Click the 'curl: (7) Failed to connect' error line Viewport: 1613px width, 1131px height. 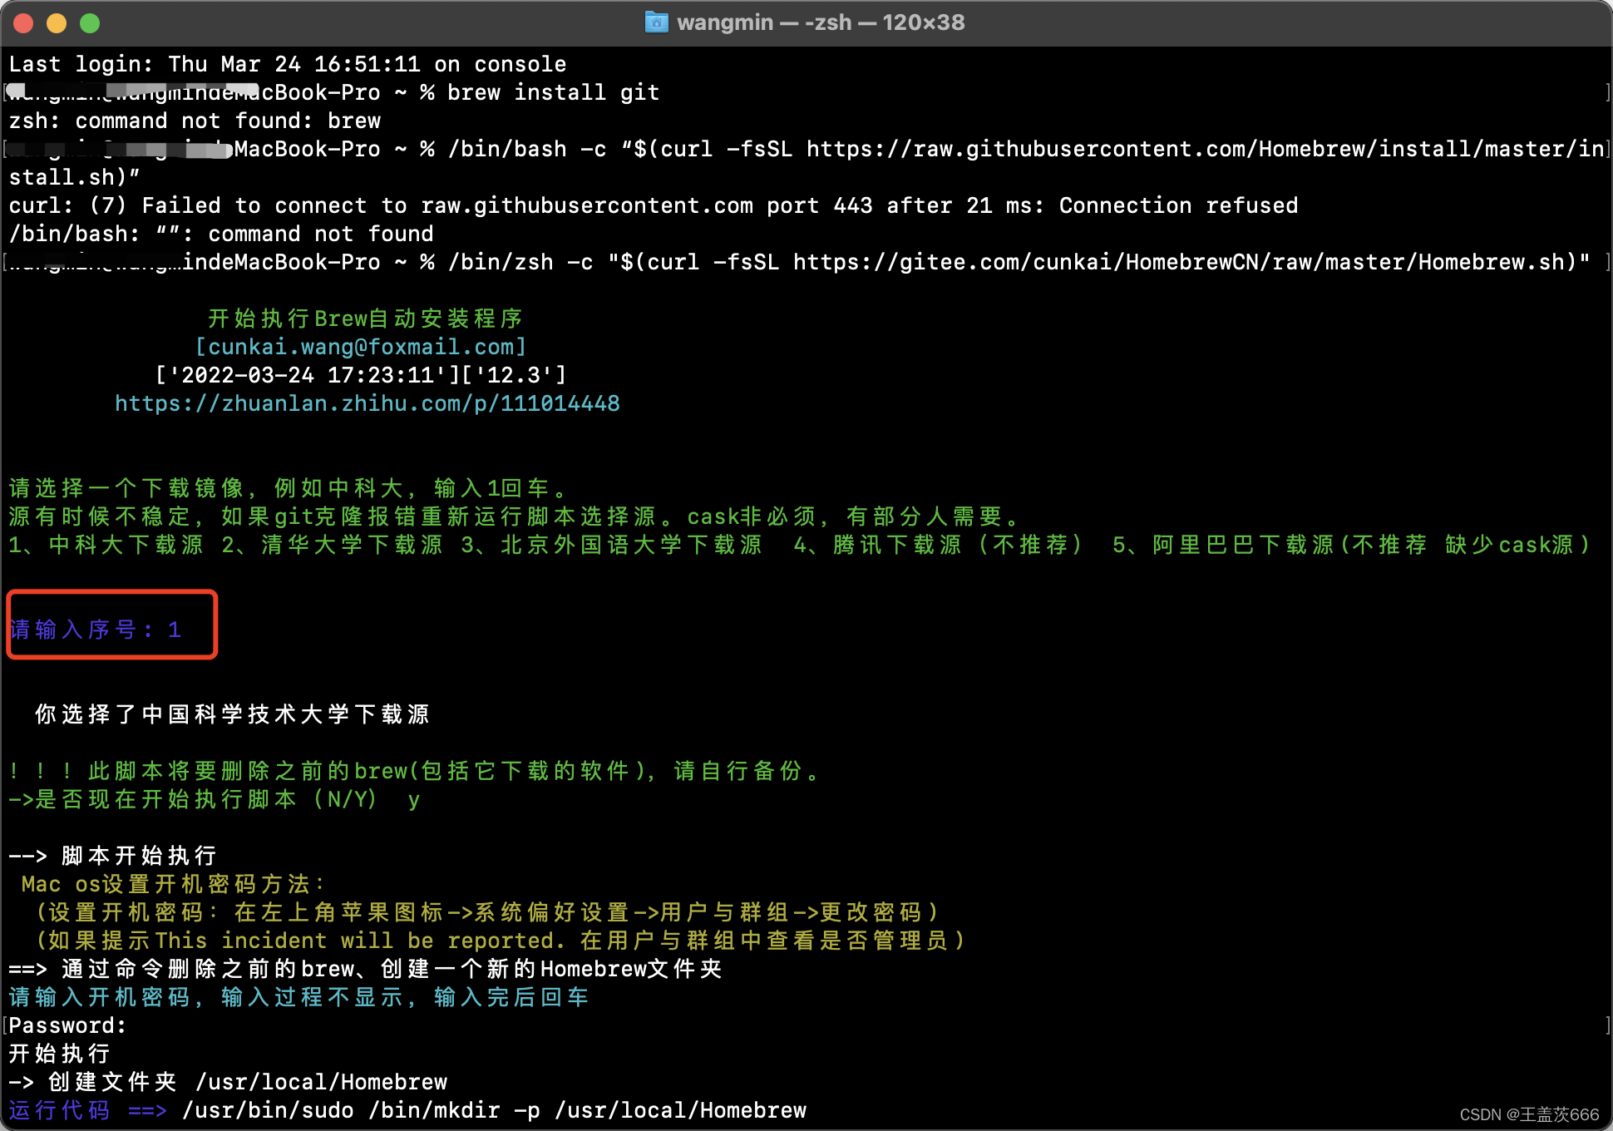click(654, 206)
